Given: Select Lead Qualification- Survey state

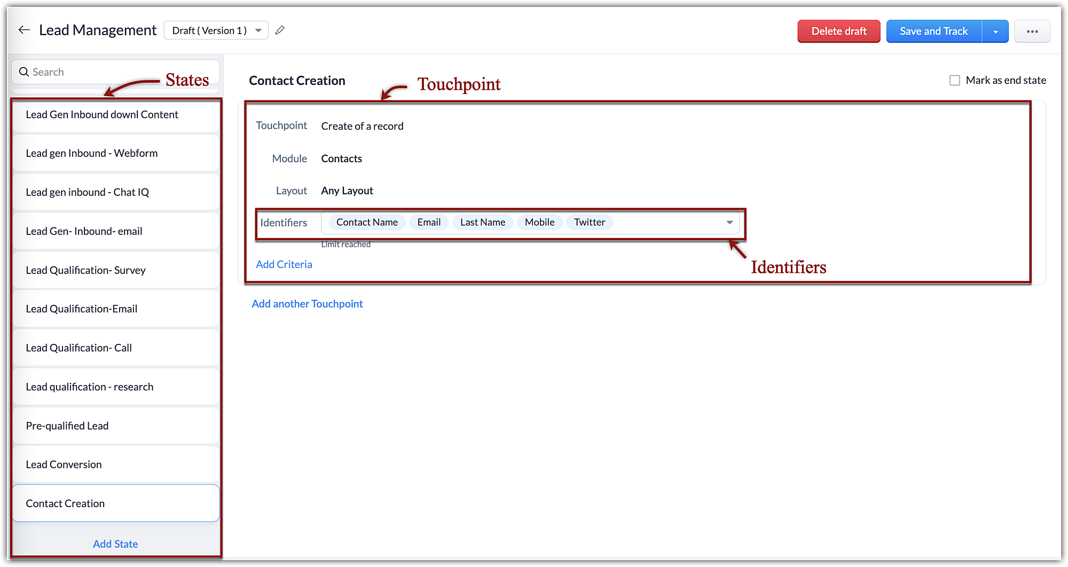Looking at the screenshot, I should click(x=115, y=270).
